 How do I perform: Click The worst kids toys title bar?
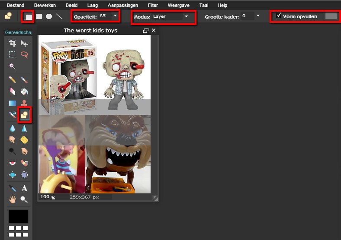90,30
